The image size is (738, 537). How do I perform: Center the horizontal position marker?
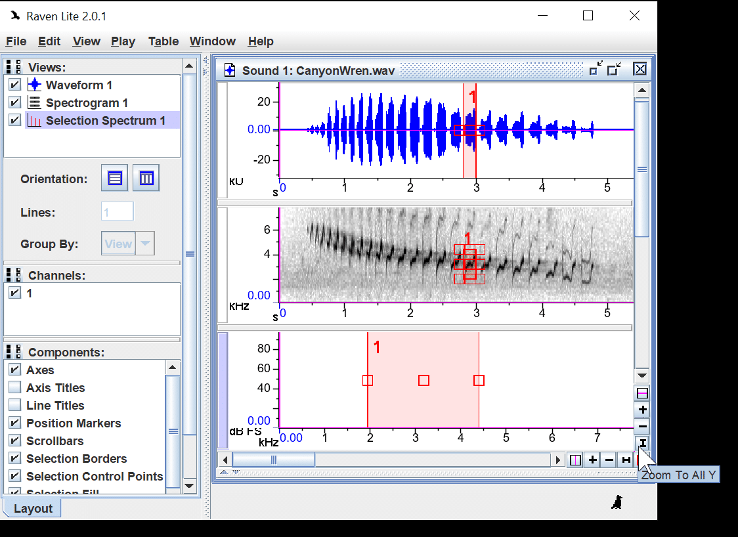tap(575, 460)
